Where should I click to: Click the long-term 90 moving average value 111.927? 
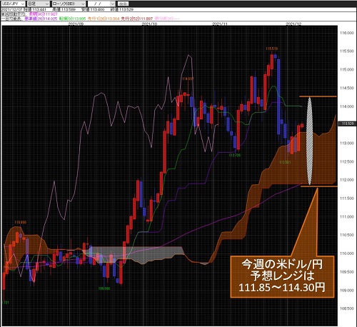(43, 14)
